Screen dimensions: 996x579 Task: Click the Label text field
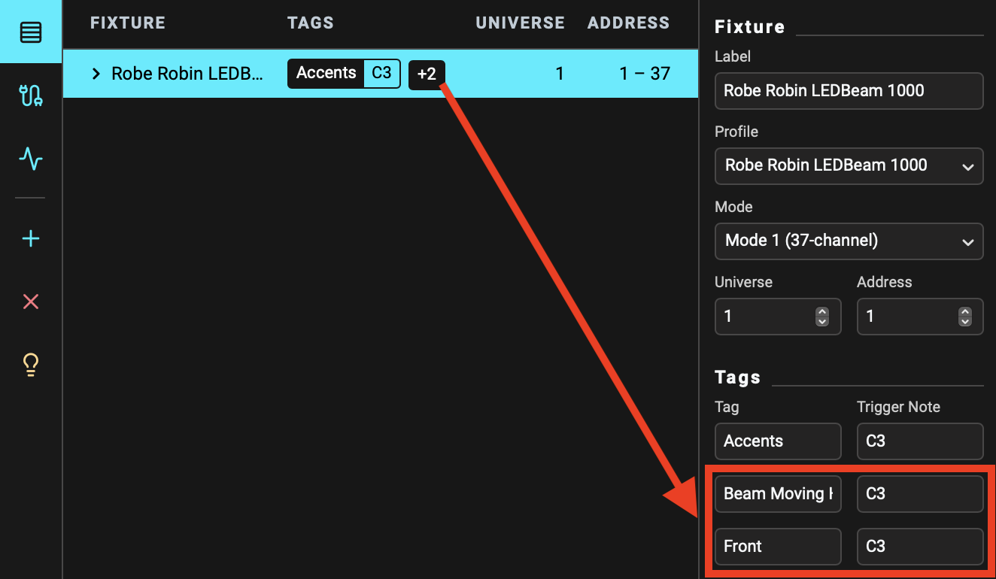tap(849, 91)
